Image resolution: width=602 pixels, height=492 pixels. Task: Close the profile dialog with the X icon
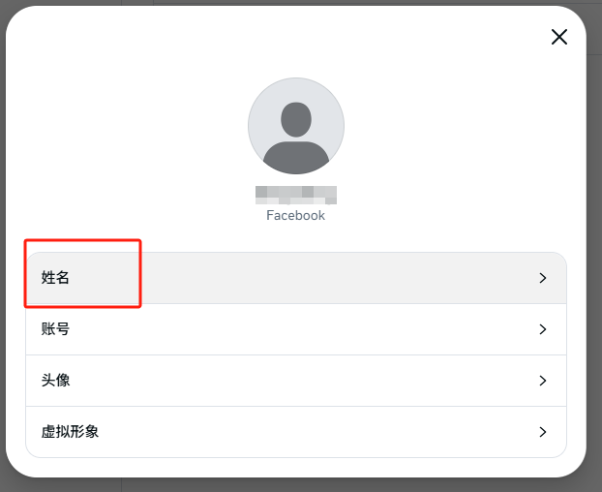[x=559, y=37]
